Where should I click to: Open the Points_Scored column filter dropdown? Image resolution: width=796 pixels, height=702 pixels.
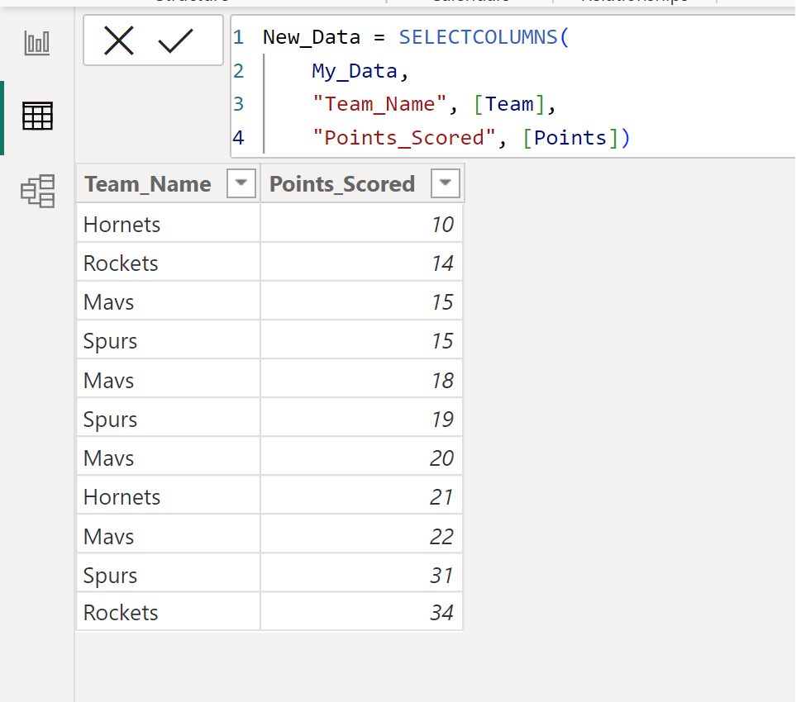tap(445, 183)
